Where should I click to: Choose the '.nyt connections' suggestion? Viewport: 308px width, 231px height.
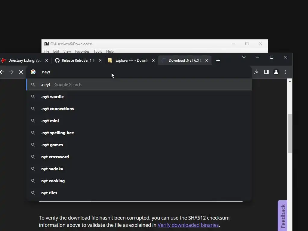(x=139, y=109)
